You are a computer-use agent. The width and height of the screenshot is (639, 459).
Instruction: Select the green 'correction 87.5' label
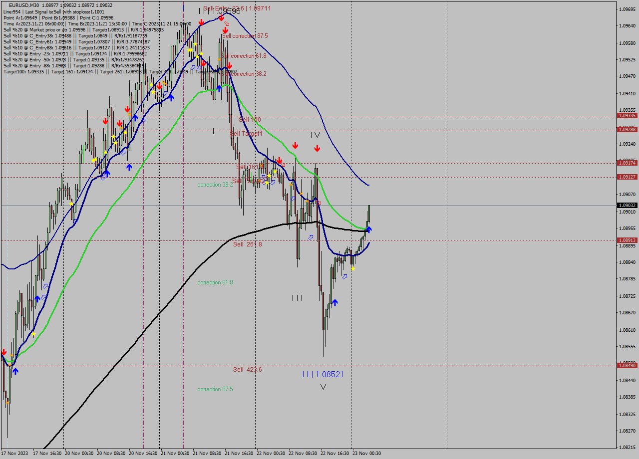[215, 389]
